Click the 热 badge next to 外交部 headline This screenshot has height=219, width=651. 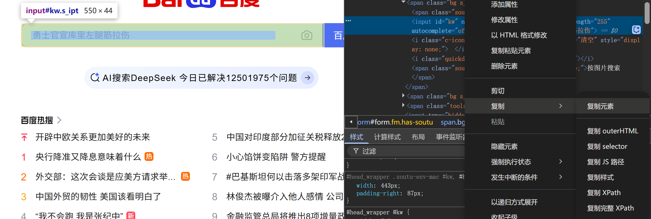click(185, 176)
